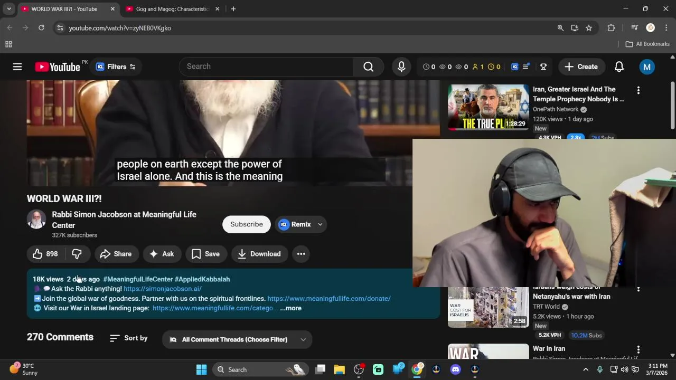Viewport: 676px width, 380px height.
Task: Show hidden system tray icons
Action: coord(586,370)
